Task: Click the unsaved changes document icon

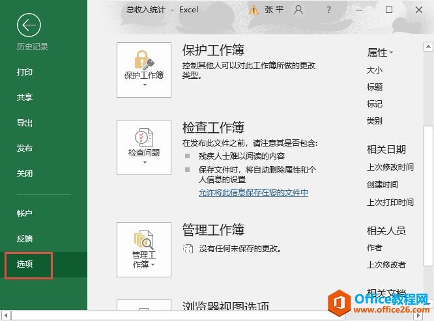Action: pyautogui.click(x=188, y=249)
